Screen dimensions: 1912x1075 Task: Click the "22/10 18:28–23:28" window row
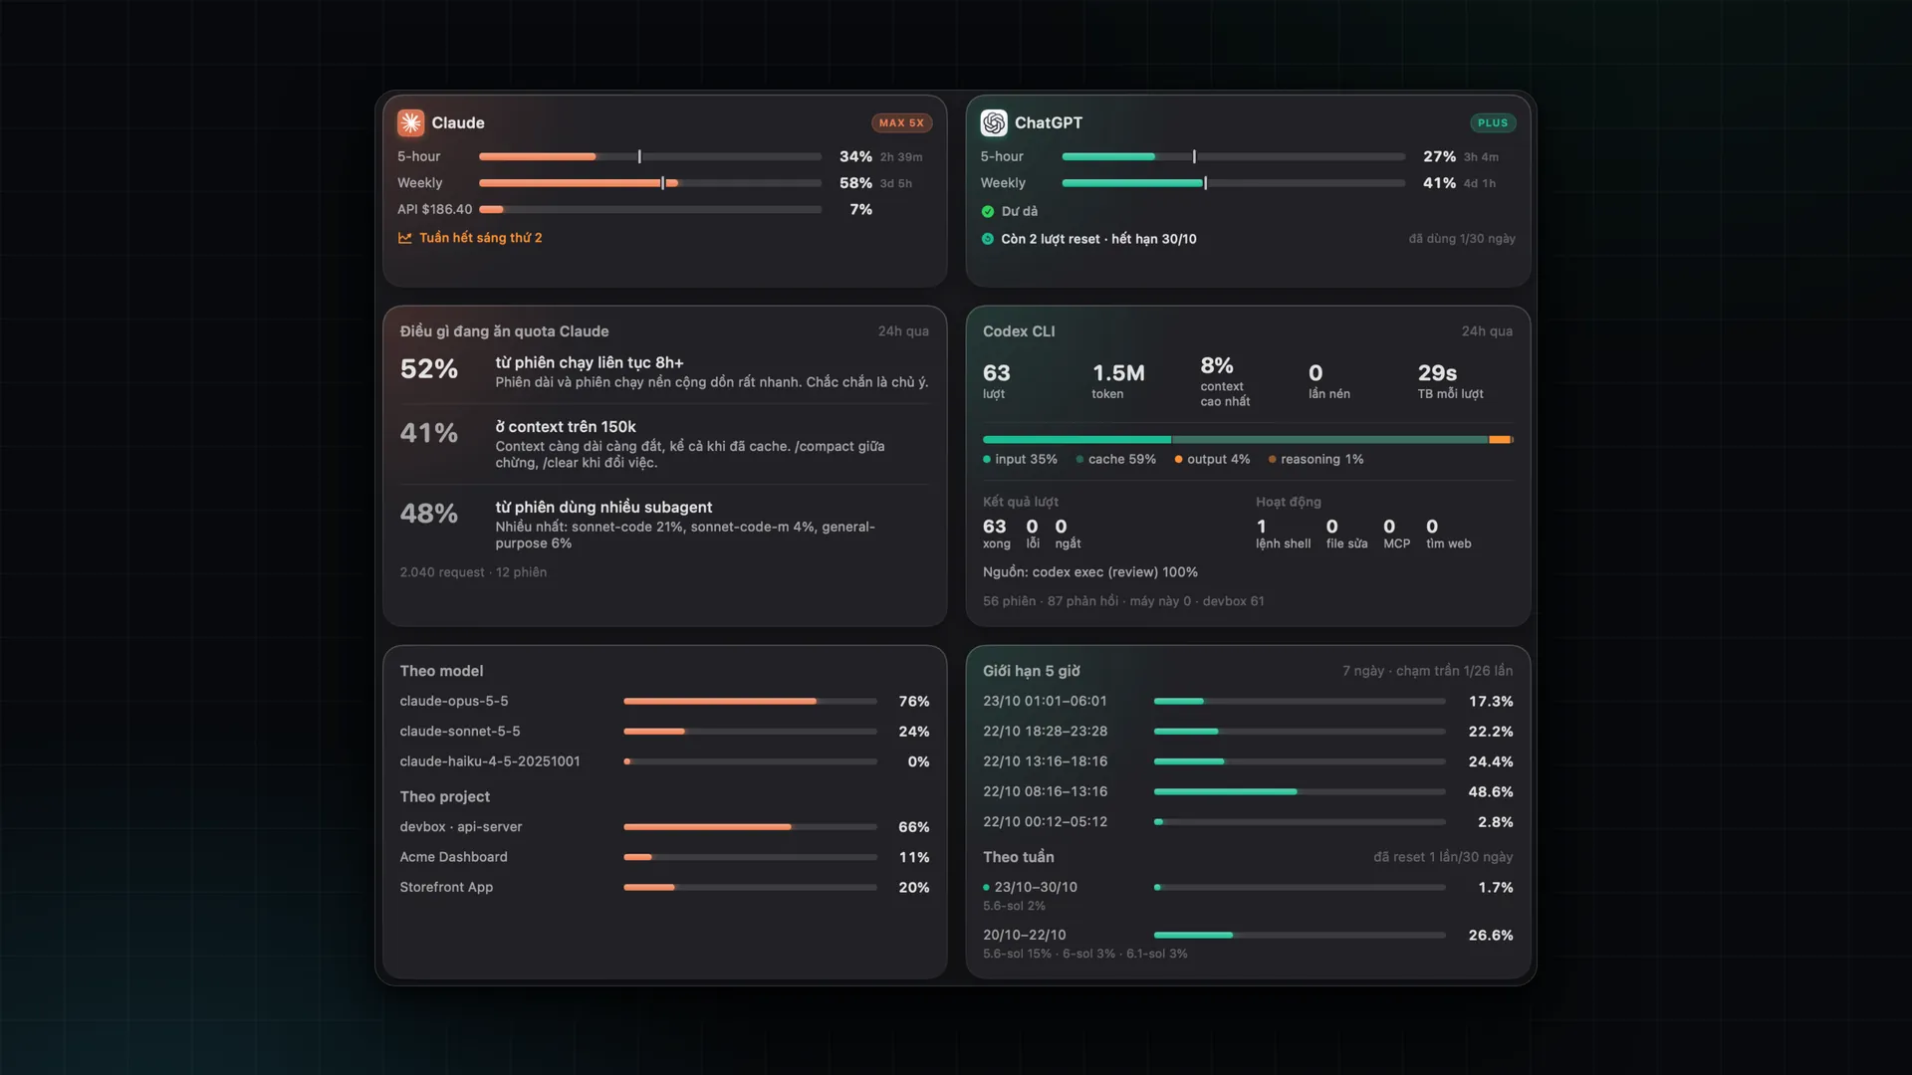tap(1248, 732)
